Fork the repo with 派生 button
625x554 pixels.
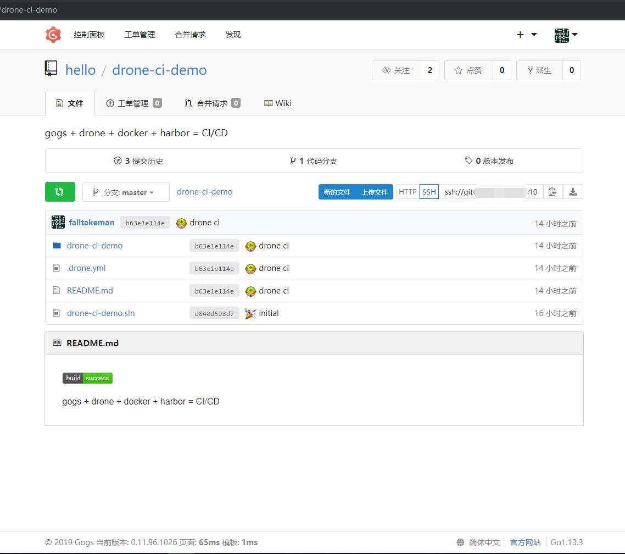click(539, 70)
